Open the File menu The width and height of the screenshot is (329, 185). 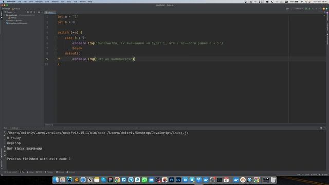pos(20,2)
